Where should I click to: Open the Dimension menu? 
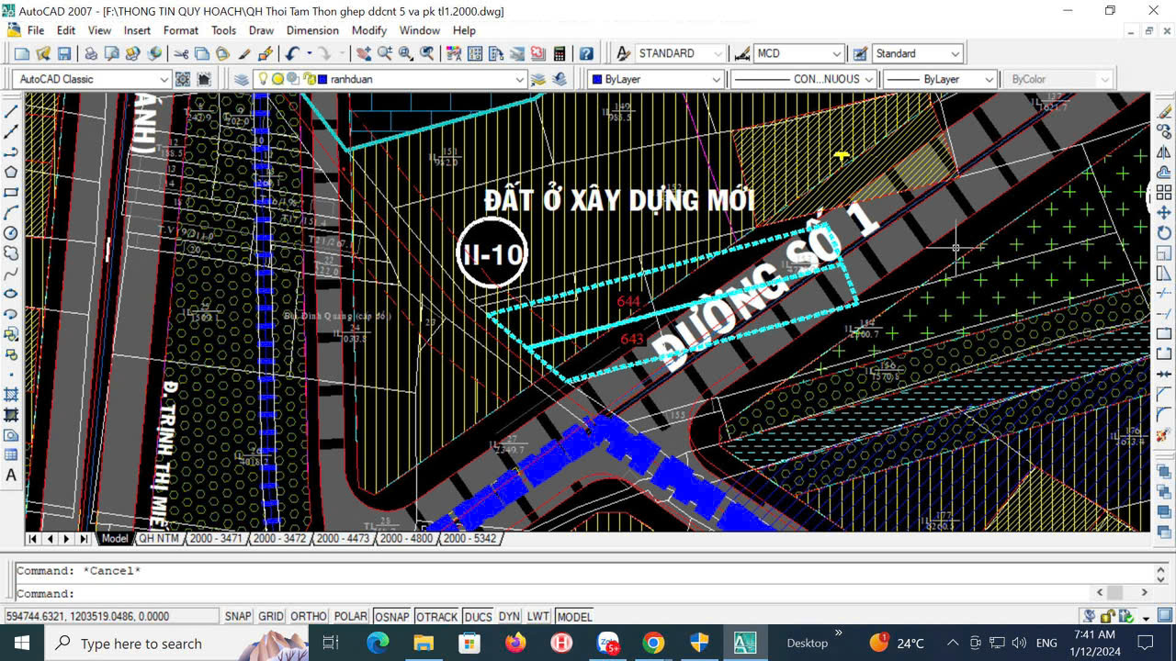click(x=312, y=30)
